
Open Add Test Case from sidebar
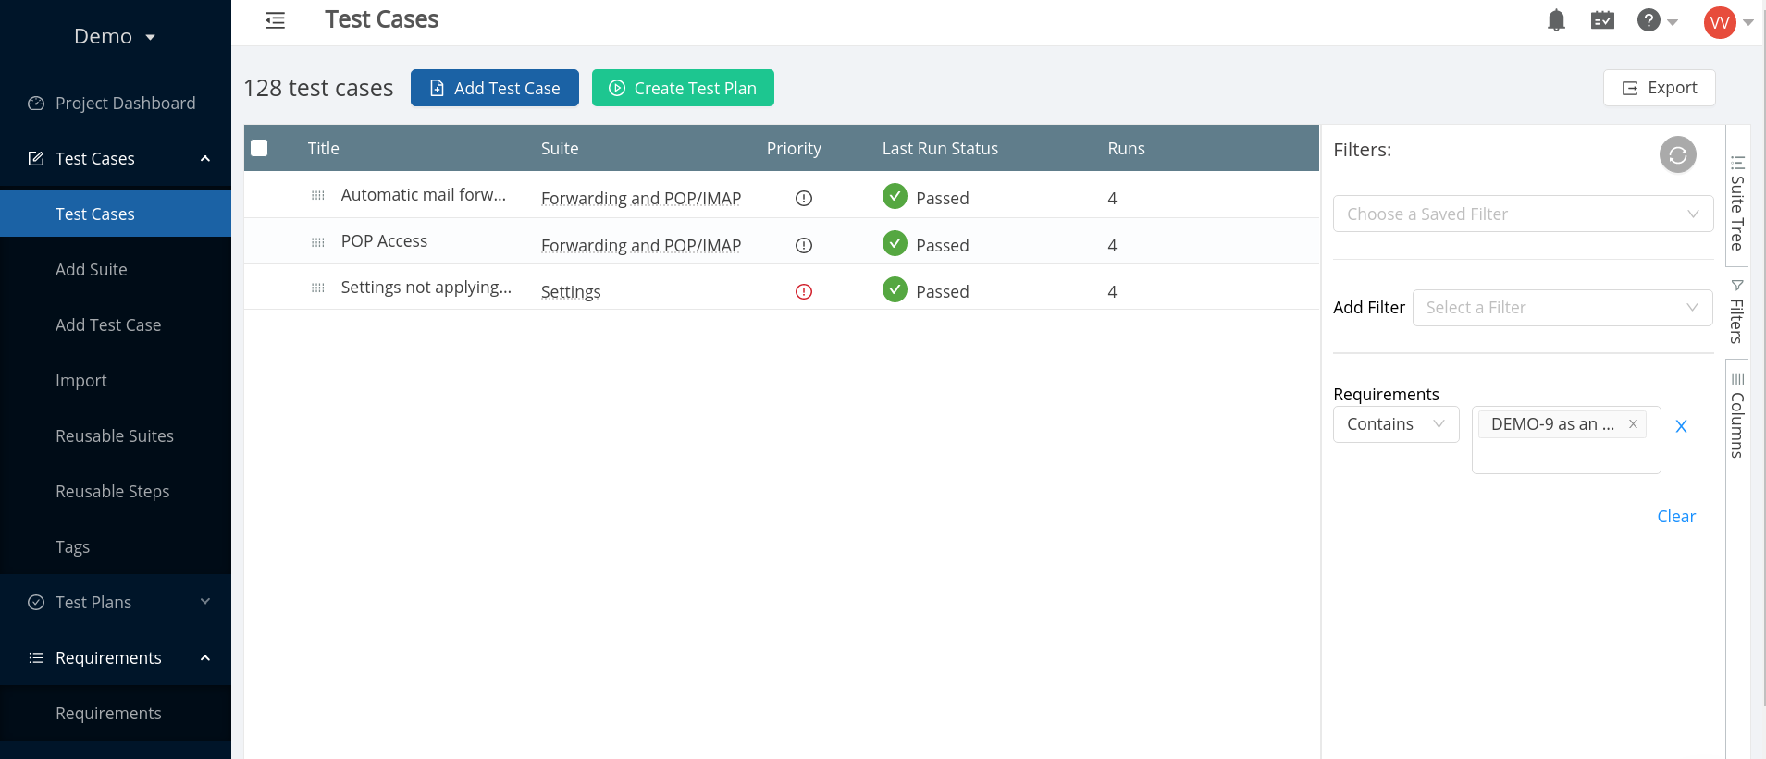[108, 325]
